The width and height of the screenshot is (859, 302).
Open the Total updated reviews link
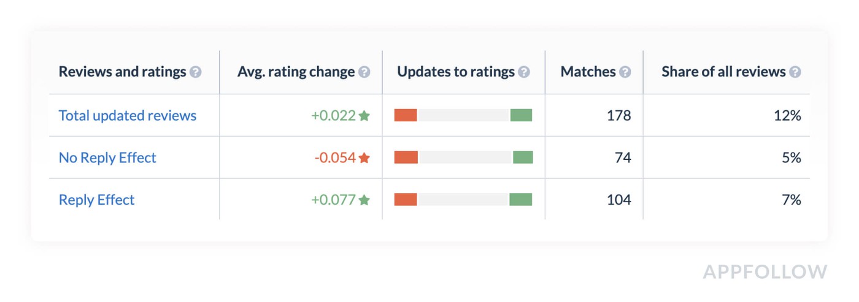(128, 115)
